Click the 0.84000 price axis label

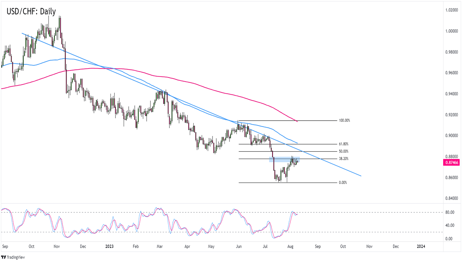coord(449,198)
